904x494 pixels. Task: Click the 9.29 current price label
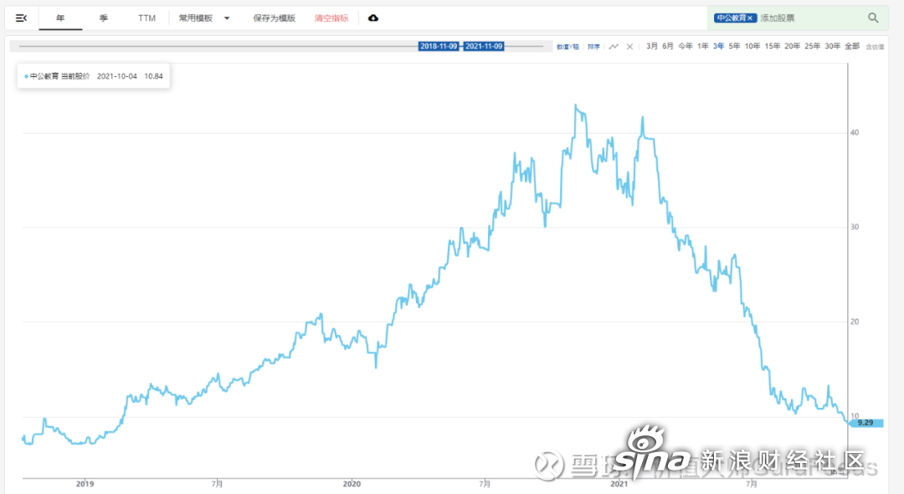[x=866, y=423]
